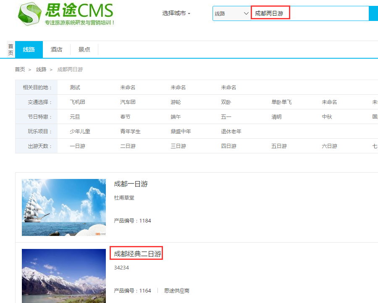Screen dimensions: 378x303
Task: Open the snowy mountain tour thumbnail
Action: (64, 275)
